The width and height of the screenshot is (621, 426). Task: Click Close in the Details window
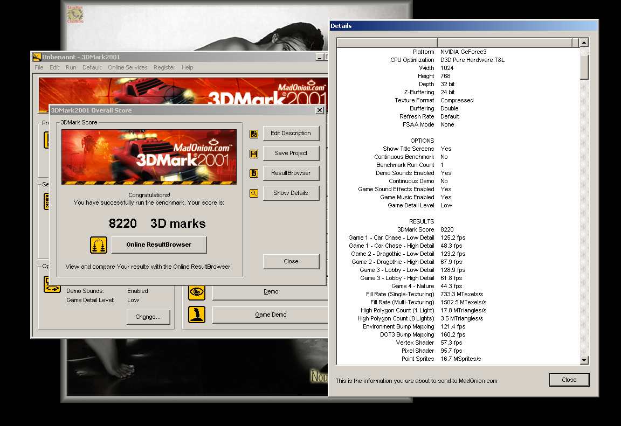pos(569,380)
